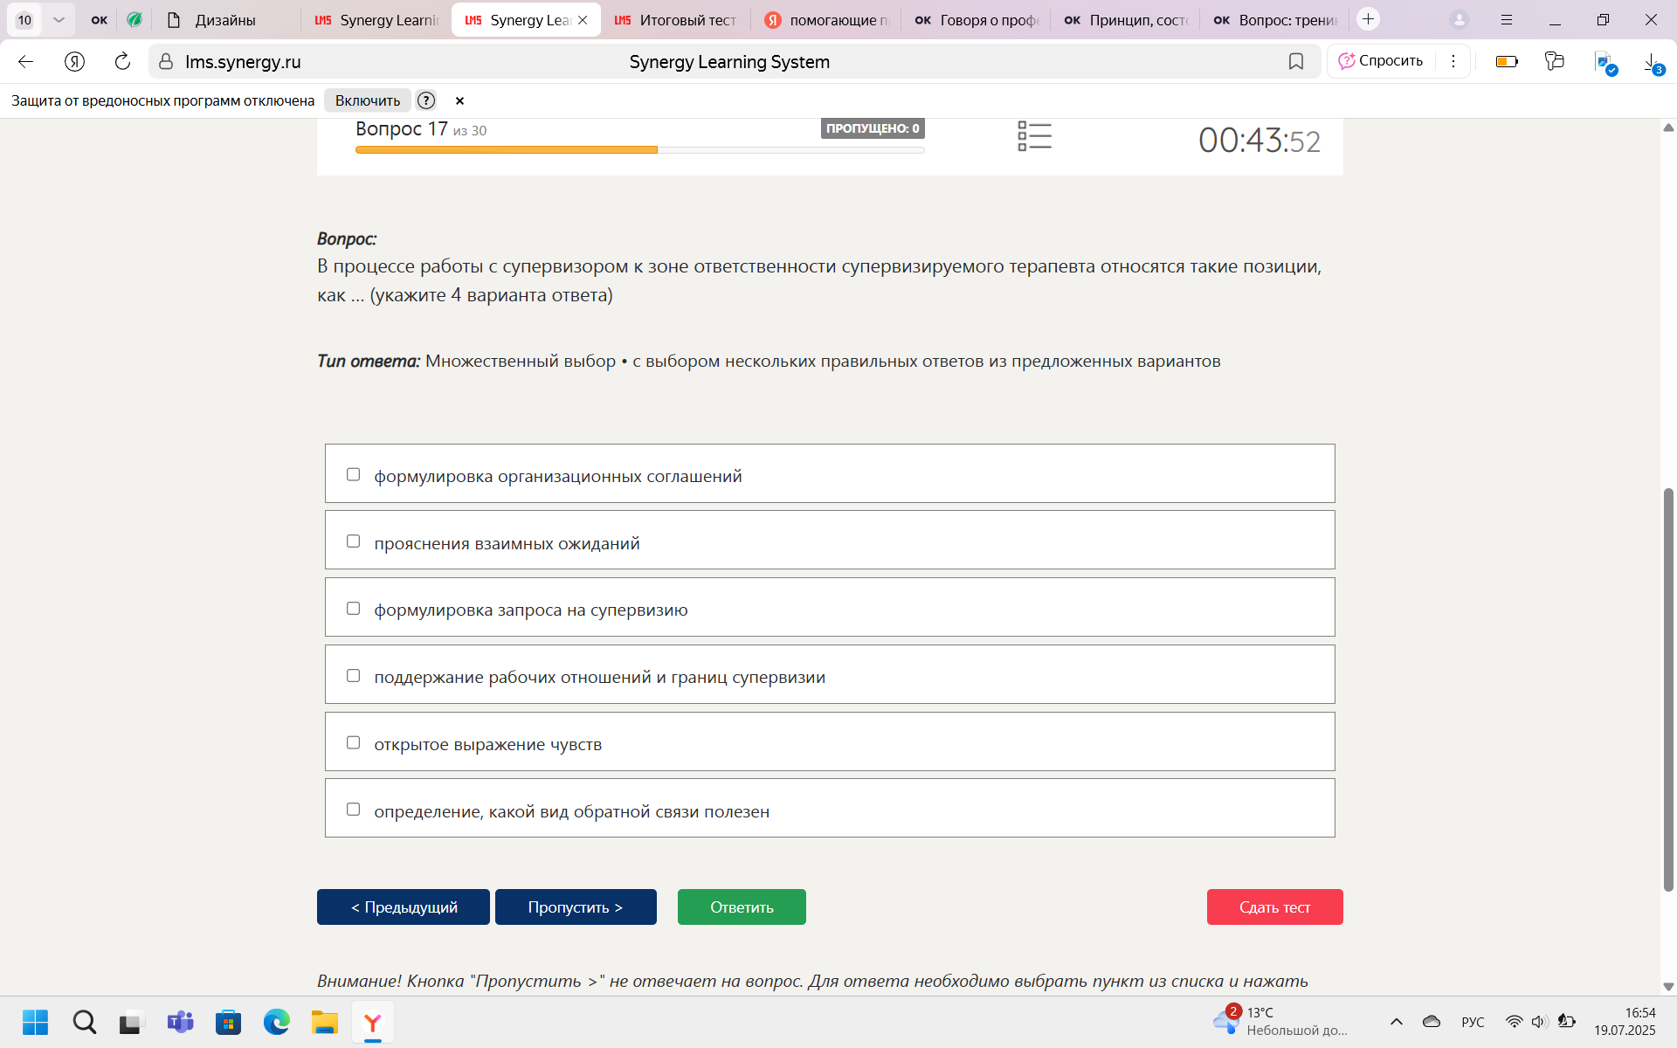Image resolution: width=1677 pixels, height=1048 pixels.
Task: Switch to the 'Итоговый тест' tab
Action: [x=675, y=20]
